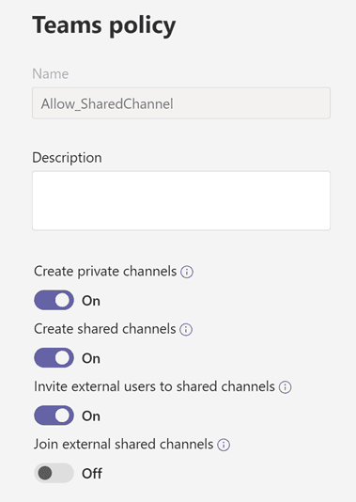Open info tooltip for Create private channels
The image size is (356, 502).
[x=187, y=272]
